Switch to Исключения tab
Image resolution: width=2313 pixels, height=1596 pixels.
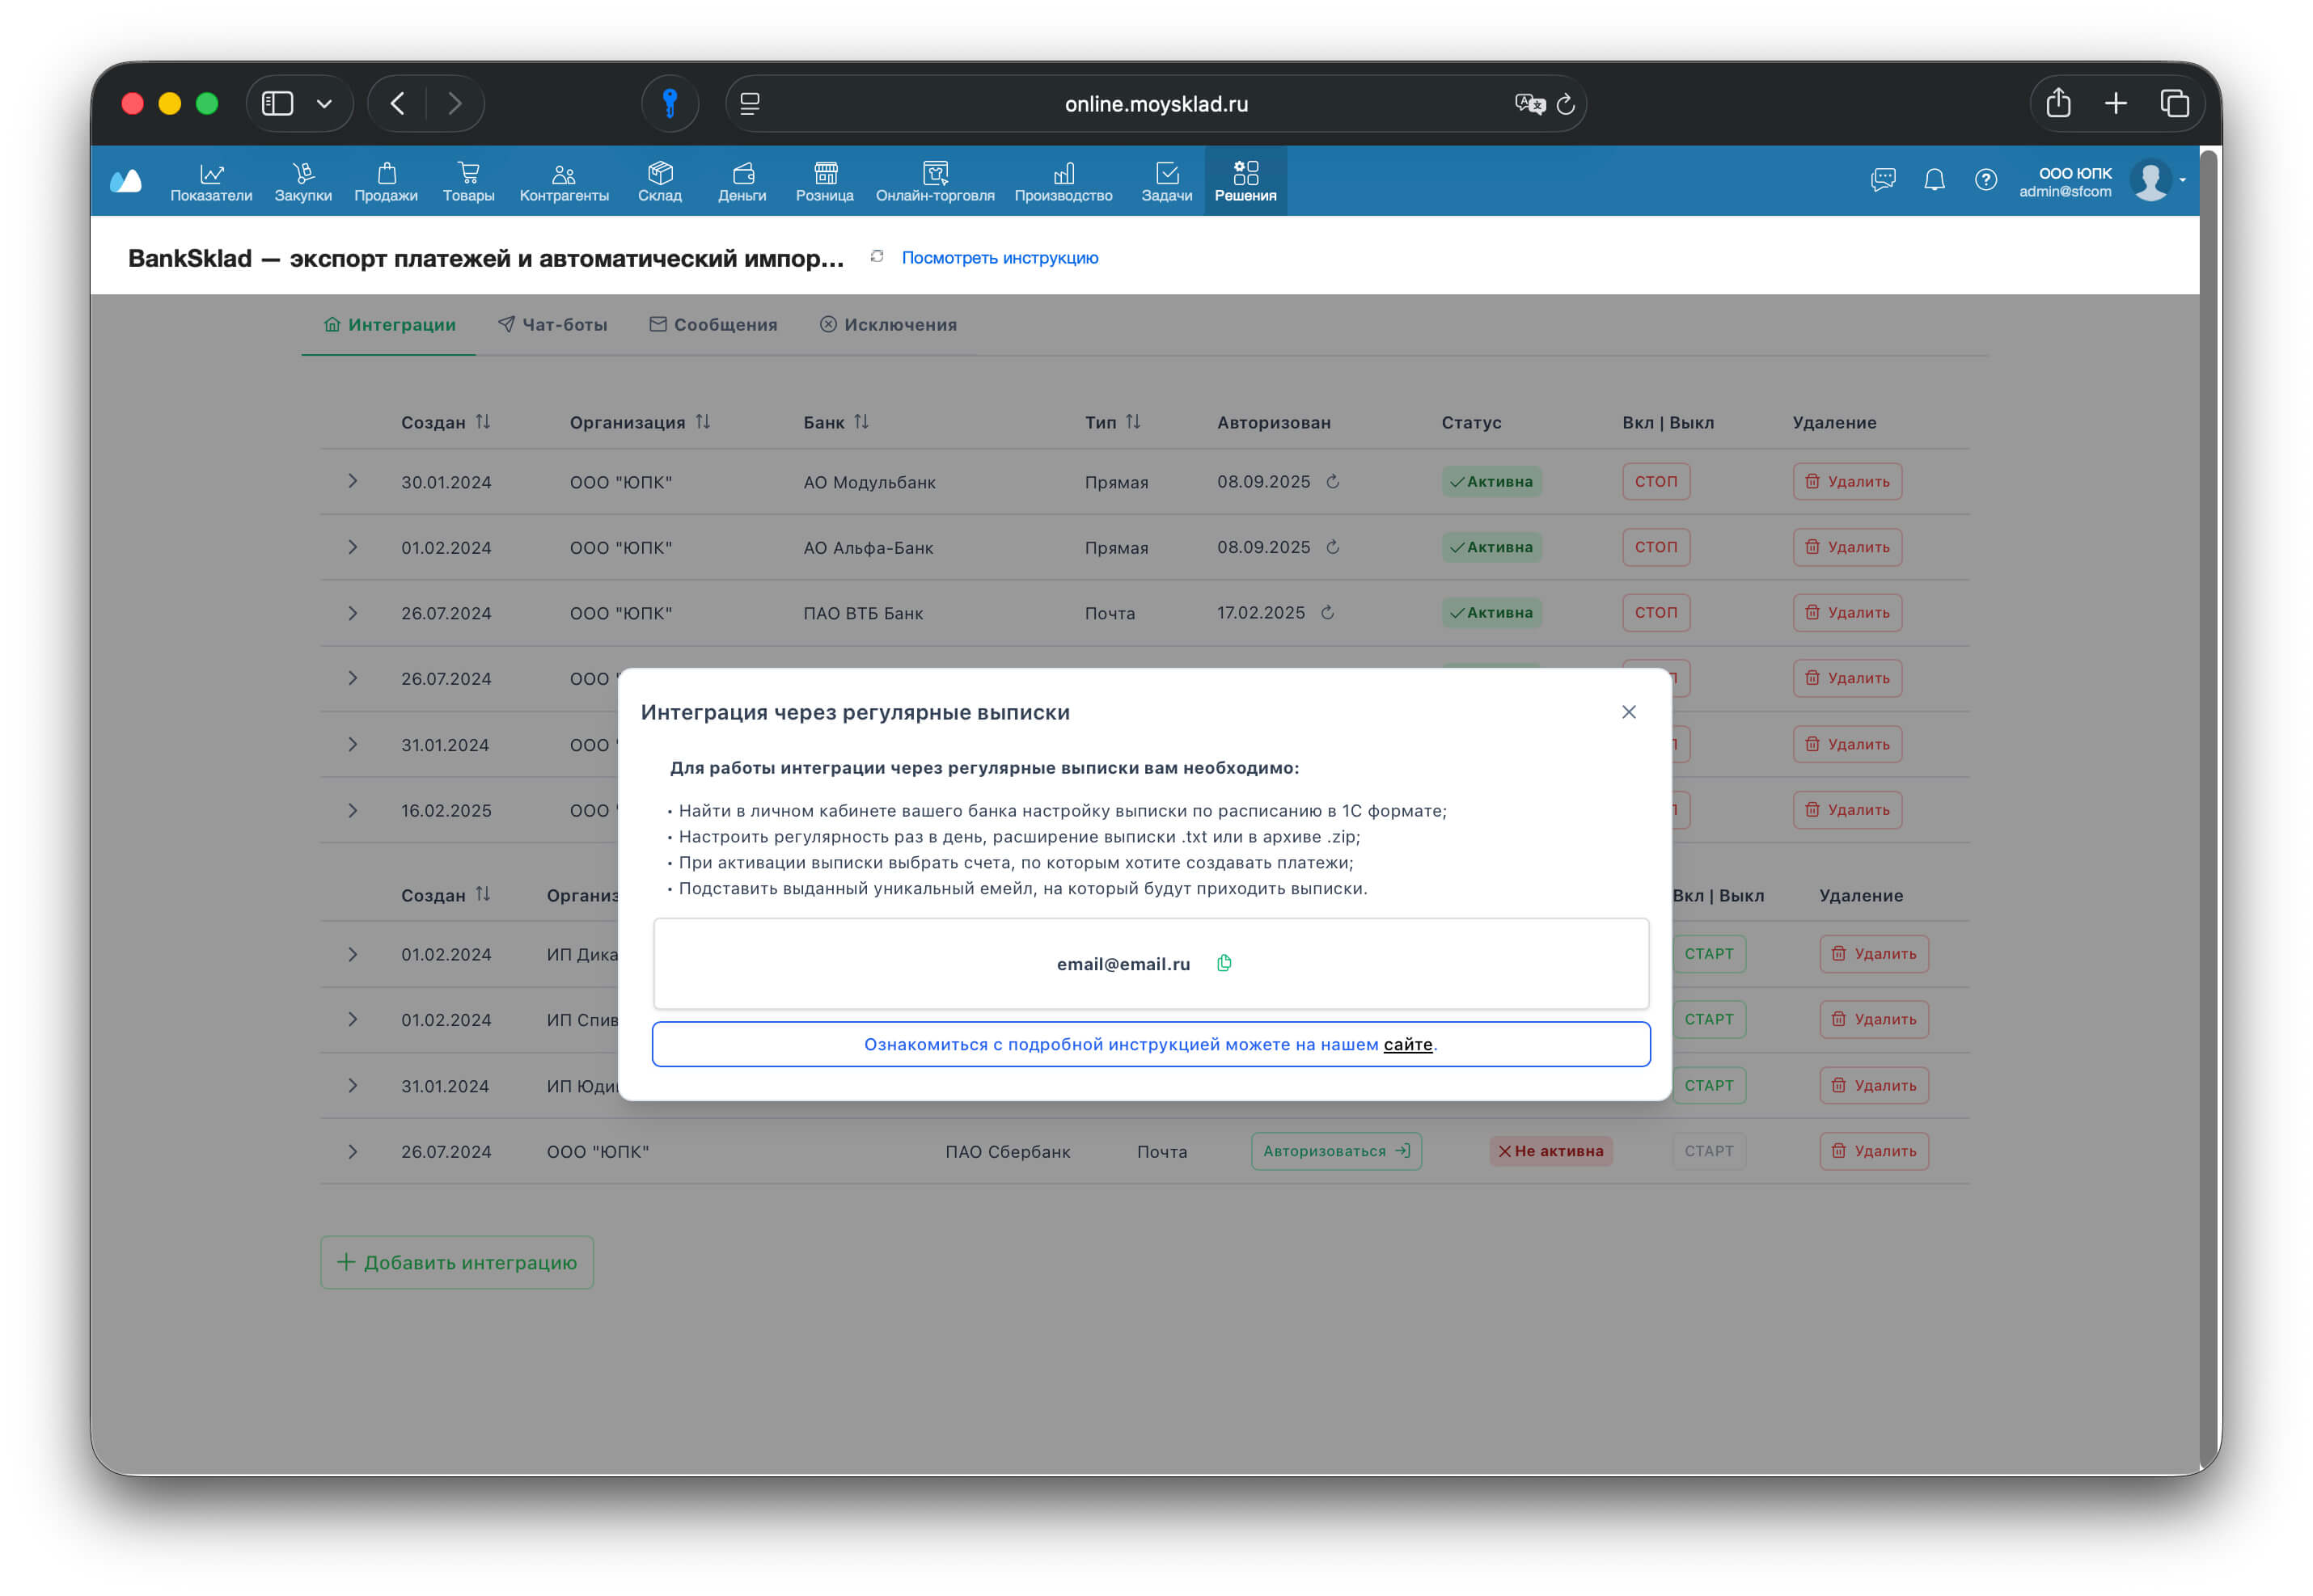point(888,325)
